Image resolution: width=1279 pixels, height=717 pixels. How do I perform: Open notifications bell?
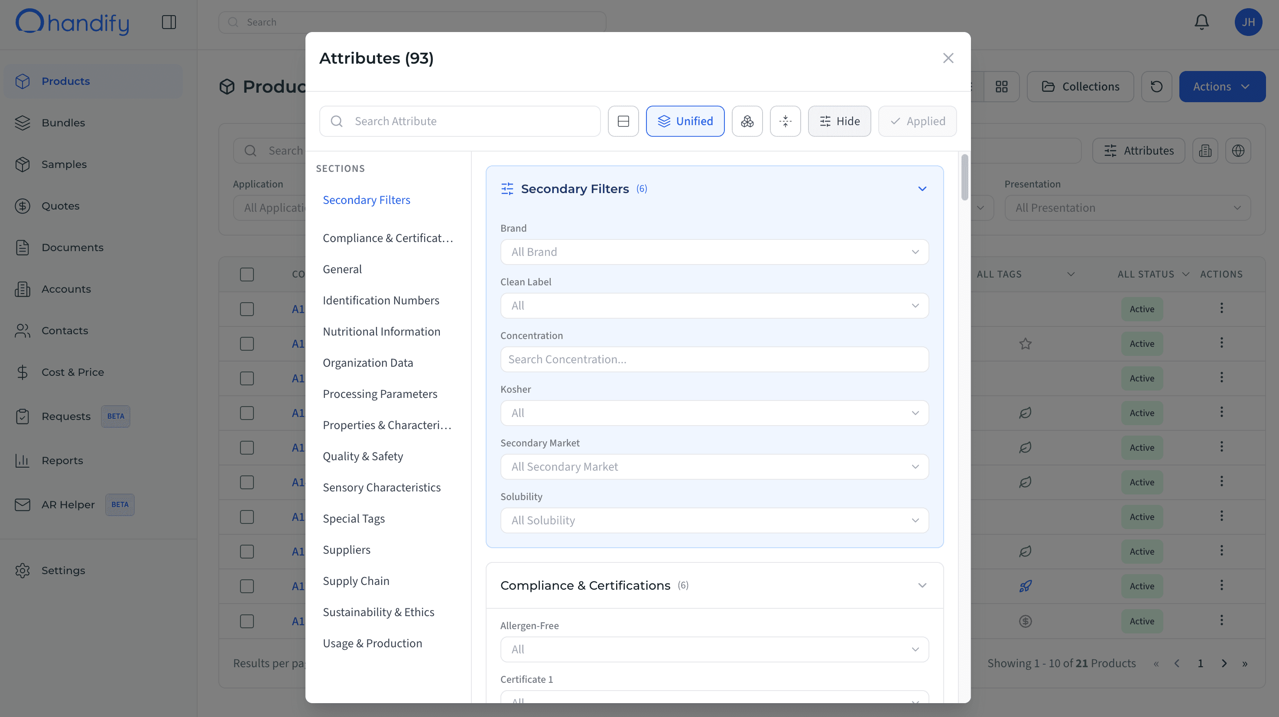coord(1201,22)
